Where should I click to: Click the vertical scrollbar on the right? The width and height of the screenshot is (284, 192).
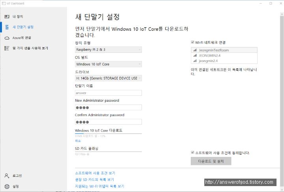(282, 101)
